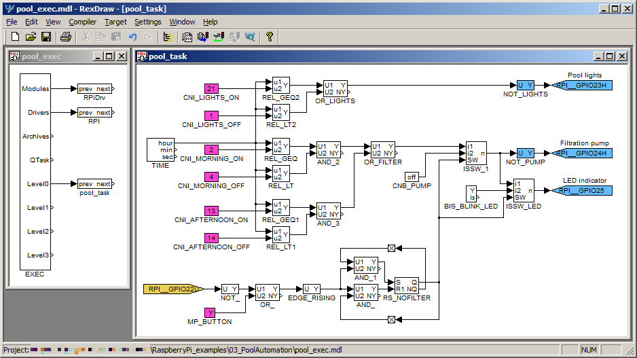Select the CNB_PUMP off switch block
The image size is (637, 358).
click(412, 177)
